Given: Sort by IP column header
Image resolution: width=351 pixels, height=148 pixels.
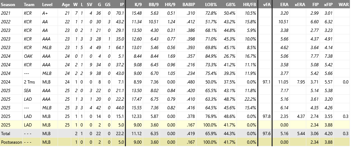Looking at the screenshot, I should [x=122, y=5].
